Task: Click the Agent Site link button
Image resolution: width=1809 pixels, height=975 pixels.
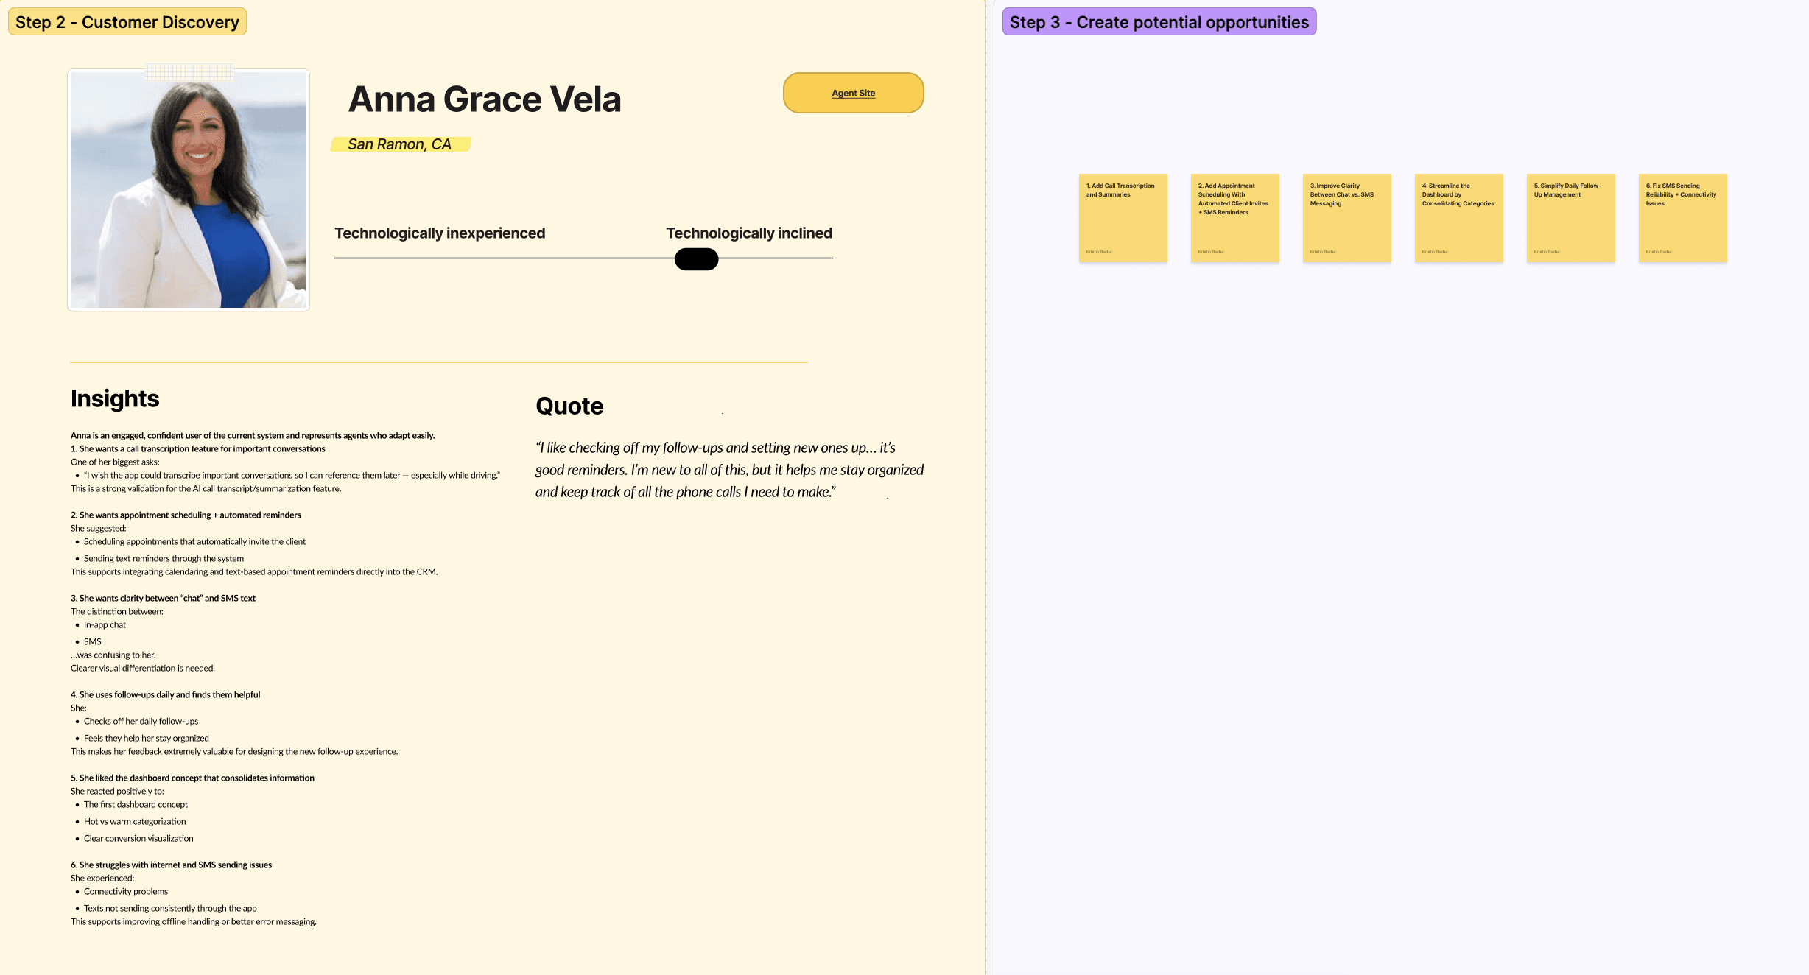Action: coord(853,93)
